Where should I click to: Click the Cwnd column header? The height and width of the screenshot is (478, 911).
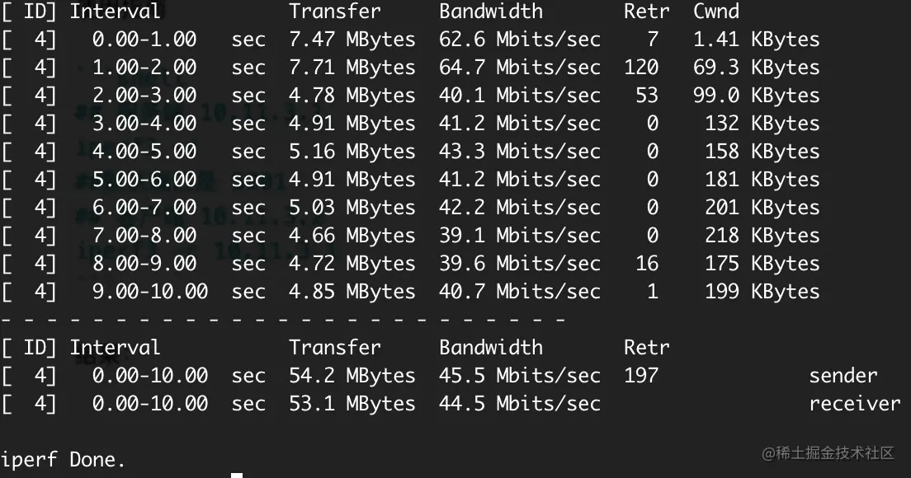[715, 12]
